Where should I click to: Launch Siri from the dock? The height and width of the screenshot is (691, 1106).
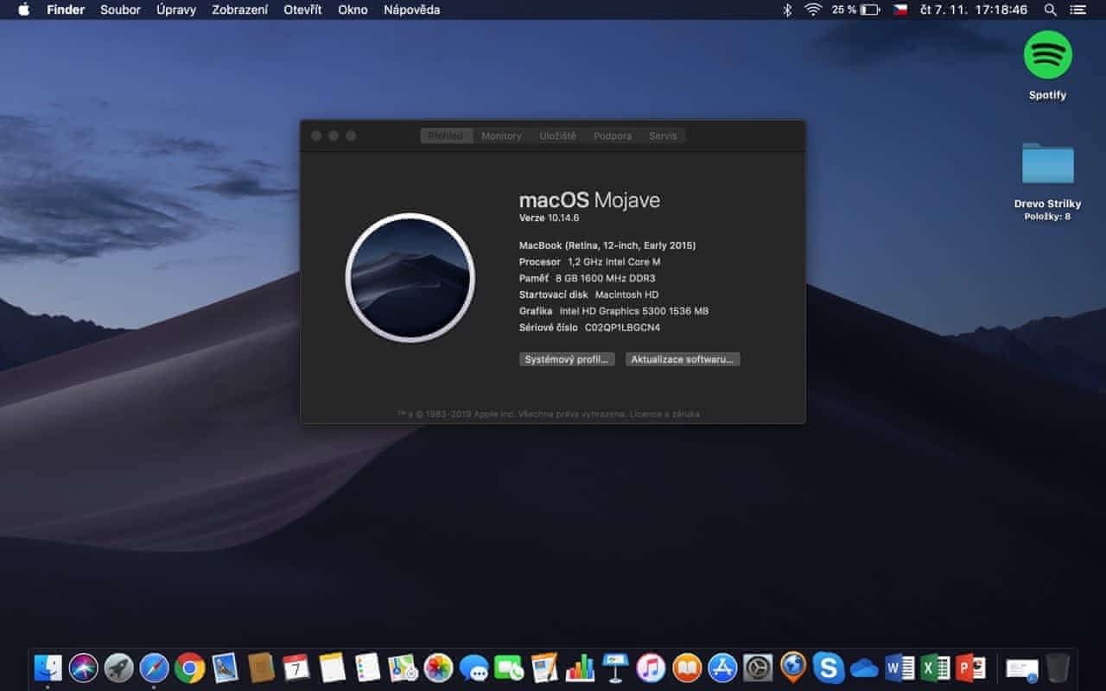coord(83,668)
